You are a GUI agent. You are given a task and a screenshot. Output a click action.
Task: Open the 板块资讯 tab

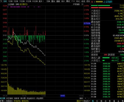[25, 101]
